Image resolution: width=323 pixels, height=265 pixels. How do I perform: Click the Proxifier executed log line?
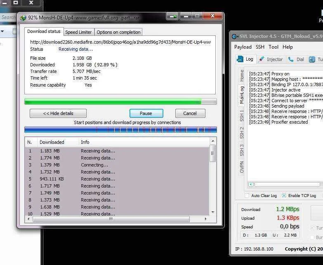(278, 122)
